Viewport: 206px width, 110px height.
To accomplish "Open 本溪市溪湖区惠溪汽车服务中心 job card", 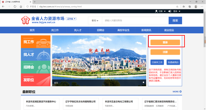I will coord(41,104).
